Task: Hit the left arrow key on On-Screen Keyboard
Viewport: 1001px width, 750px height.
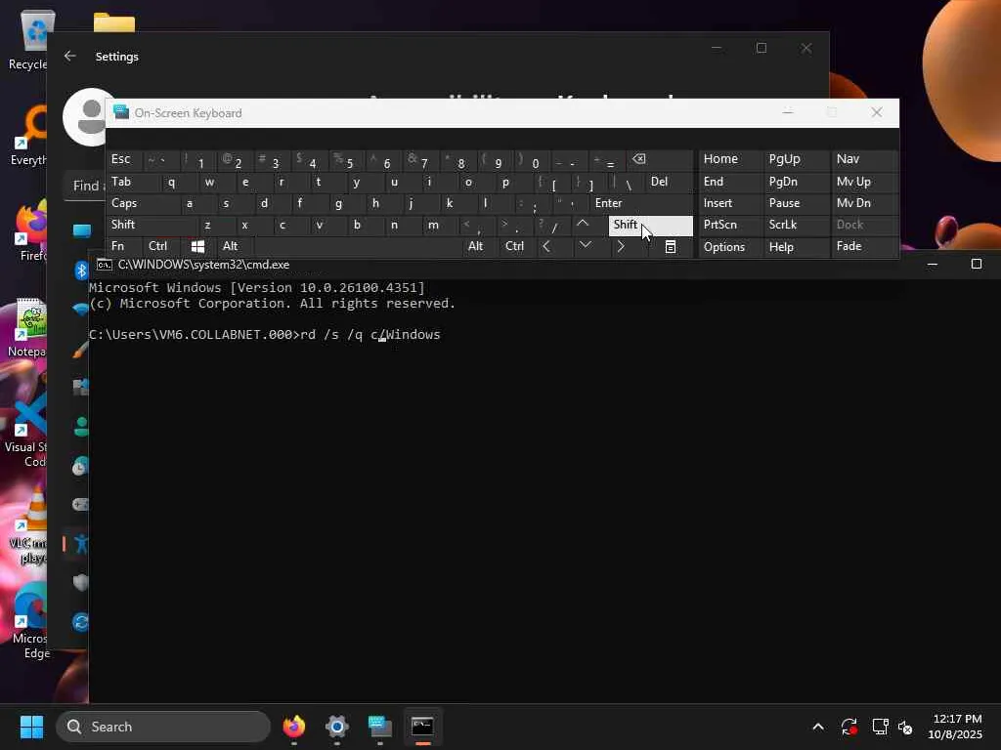Action: [x=546, y=246]
